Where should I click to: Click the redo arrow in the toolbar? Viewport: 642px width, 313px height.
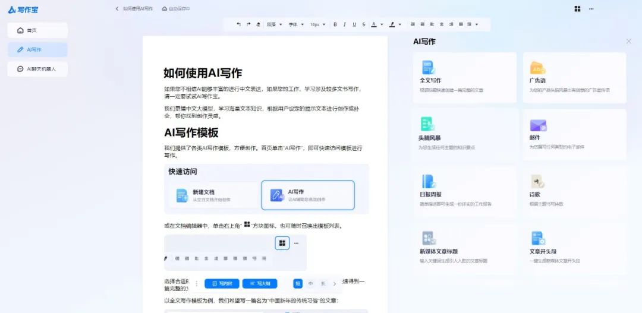248,24
